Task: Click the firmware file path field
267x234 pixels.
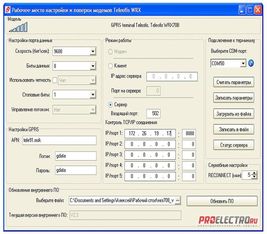Action: point(122,200)
